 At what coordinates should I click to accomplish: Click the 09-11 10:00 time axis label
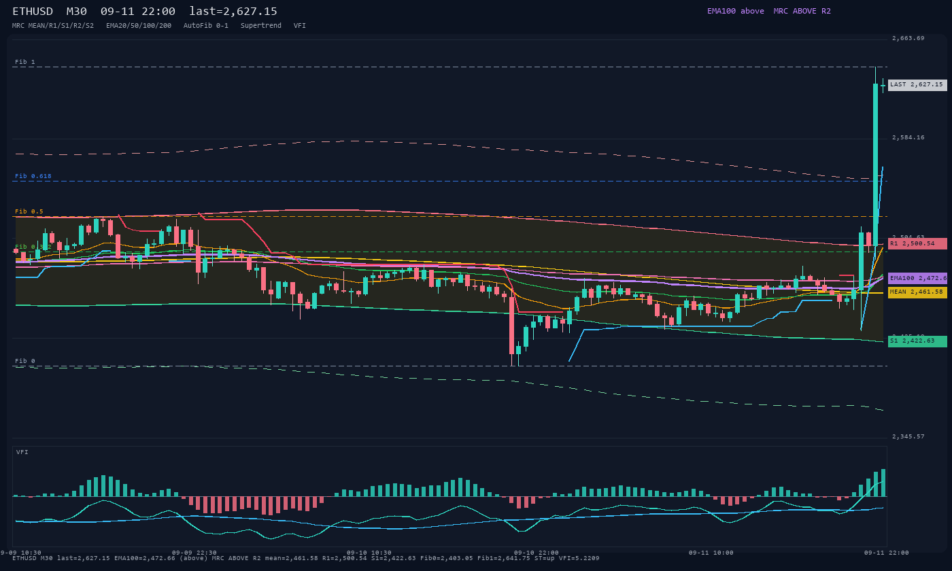pos(711,553)
